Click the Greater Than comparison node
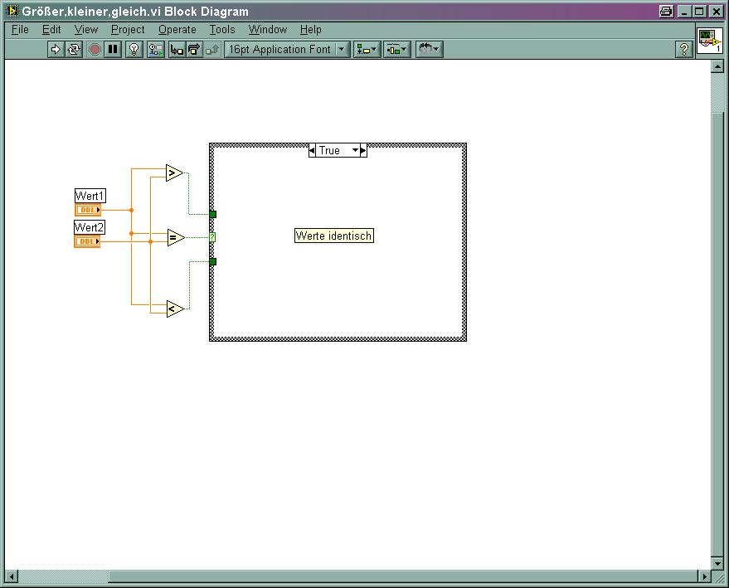 pyautogui.click(x=173, y=173)
